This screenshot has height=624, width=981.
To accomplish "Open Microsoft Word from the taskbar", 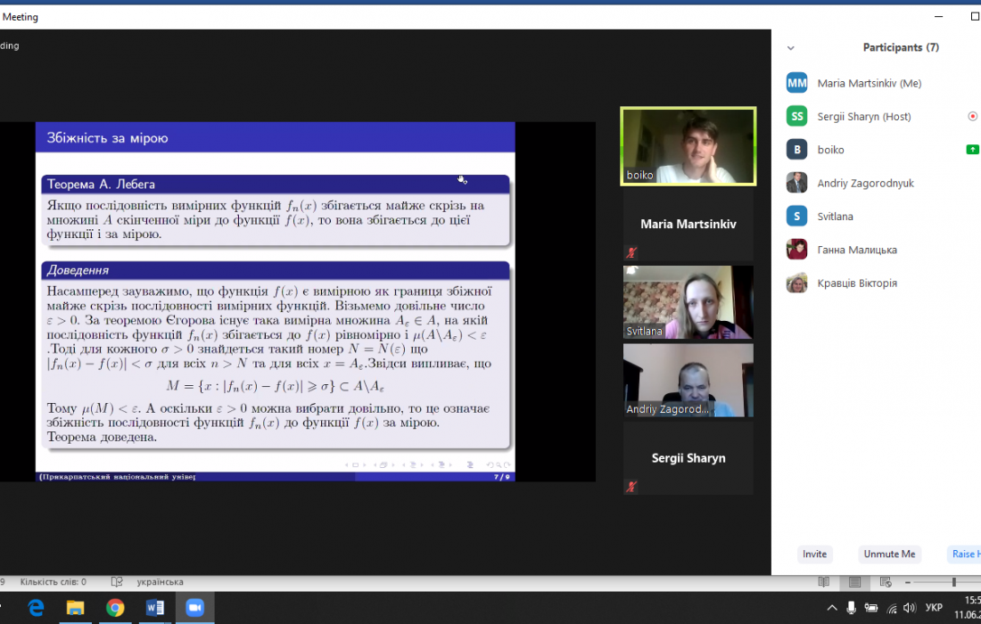I will point(154,608).
